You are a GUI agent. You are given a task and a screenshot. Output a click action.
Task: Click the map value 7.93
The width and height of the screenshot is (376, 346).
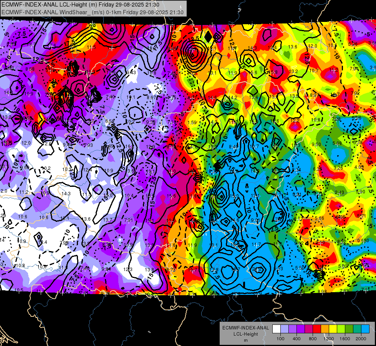point(88,145)
